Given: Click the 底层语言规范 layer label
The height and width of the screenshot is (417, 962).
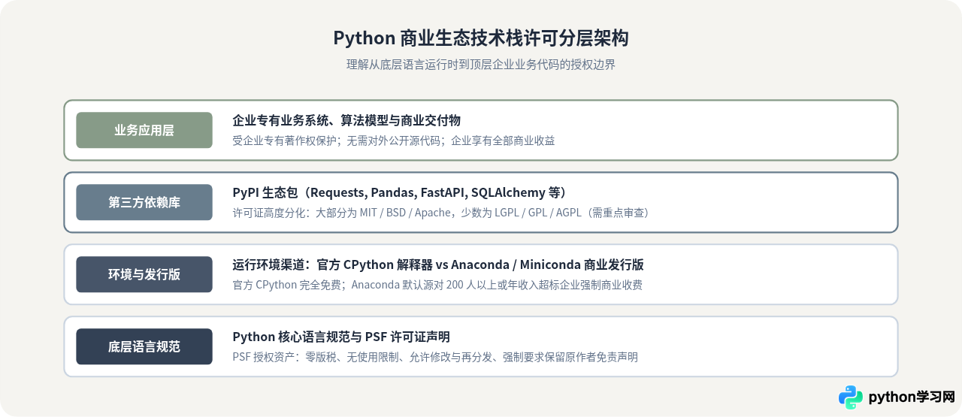Looking at the screenshot, I should (x=144, y=346).
